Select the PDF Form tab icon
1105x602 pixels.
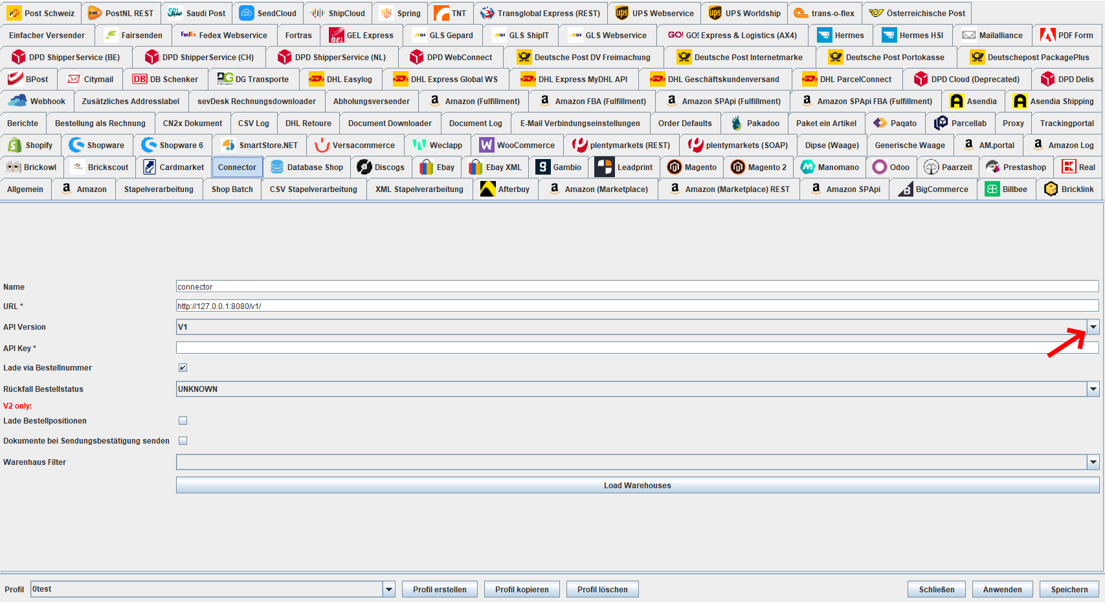tap(1048, 35)
